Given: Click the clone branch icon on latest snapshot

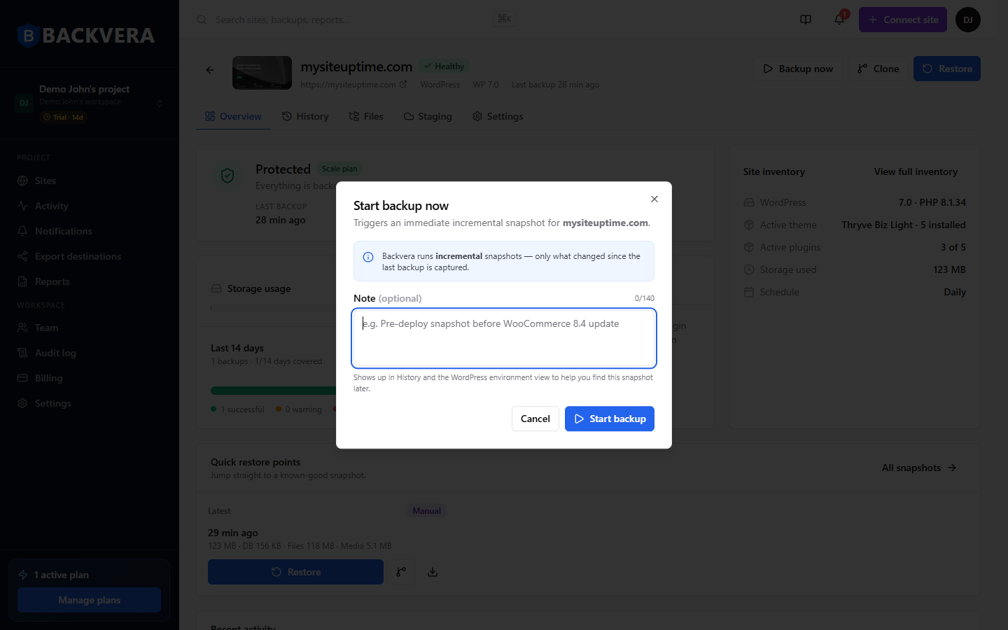Looking at the screenshot, I should pyautogui.click(x=401, y=572).
